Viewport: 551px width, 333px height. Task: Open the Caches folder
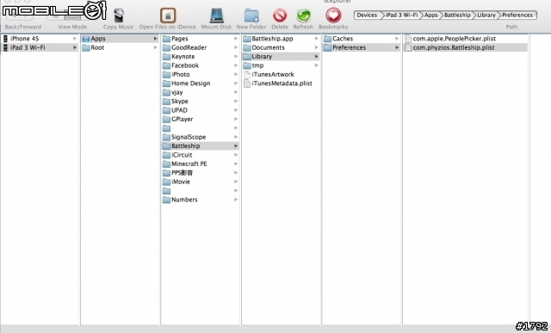click(362, 38)
